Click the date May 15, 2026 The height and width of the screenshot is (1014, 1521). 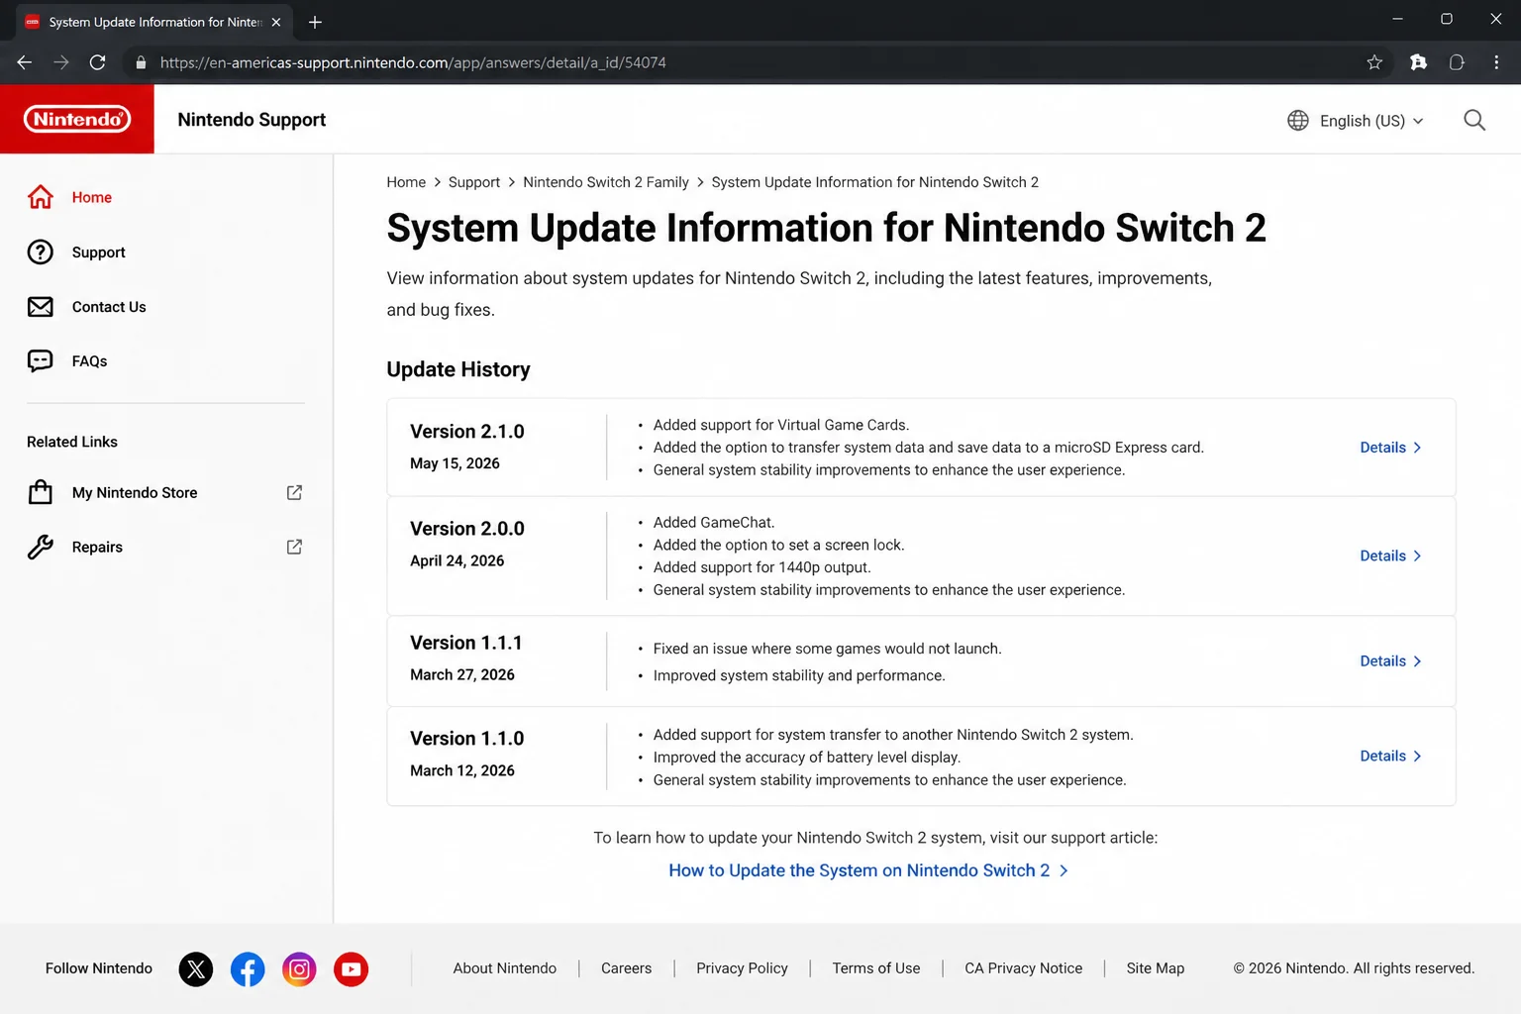point(455,463)
